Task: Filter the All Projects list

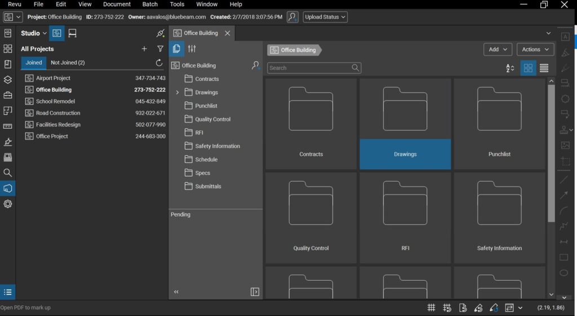Action: [160, 49]
